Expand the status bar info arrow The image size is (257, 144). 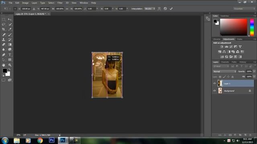tap(59, 135)
